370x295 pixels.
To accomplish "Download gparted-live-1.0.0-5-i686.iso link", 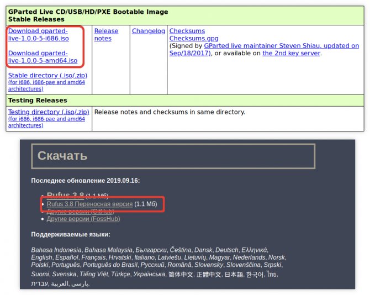I will tap(39, 35).
